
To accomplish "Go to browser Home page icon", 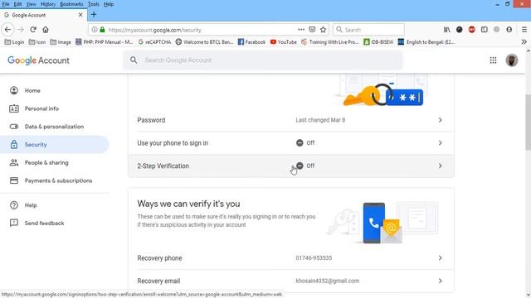I will click(x=46, y=30).
